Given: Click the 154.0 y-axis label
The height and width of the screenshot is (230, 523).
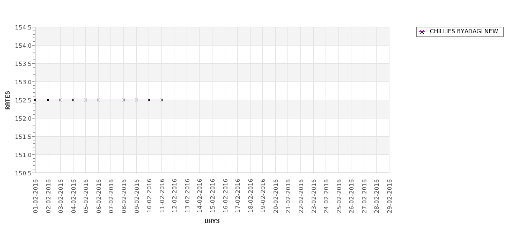Looking at the screenshot, I should (23, 46).
